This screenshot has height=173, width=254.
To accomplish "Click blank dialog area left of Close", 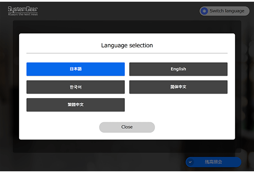I will (x=59, y=127).
